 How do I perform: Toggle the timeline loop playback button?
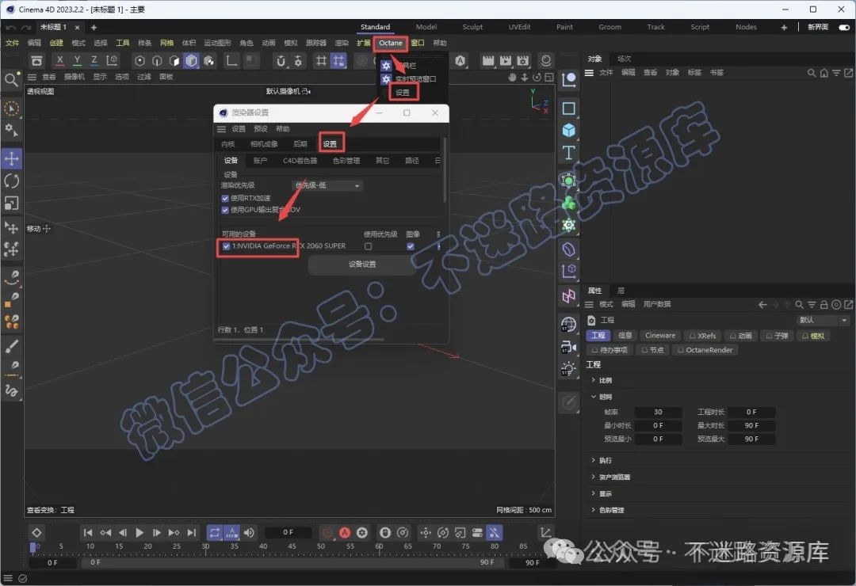point(215,532)
